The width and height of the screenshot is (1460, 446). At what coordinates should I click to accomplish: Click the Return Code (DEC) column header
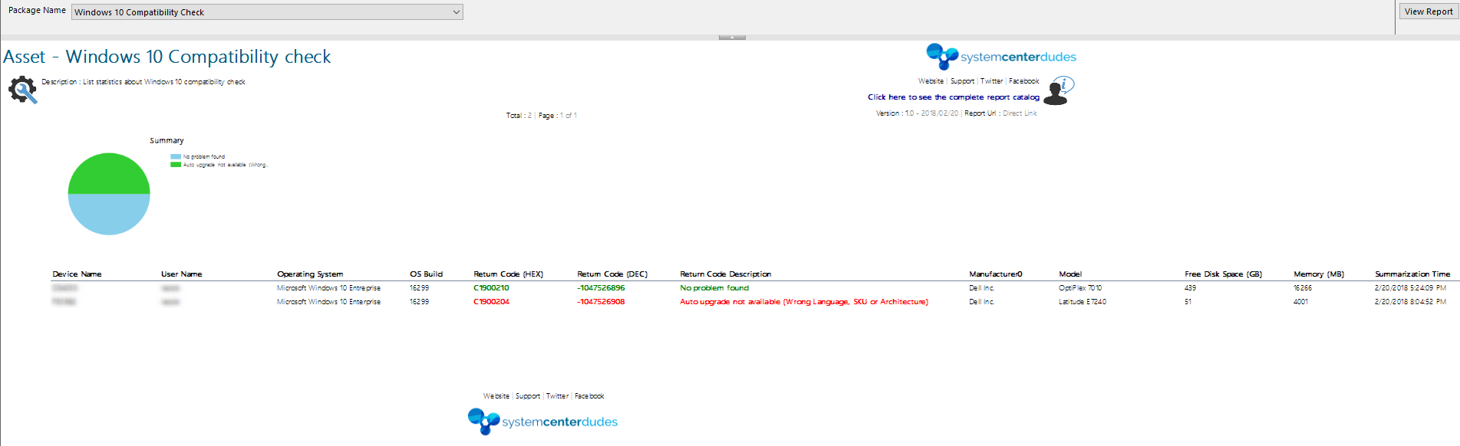click(612, 274)
